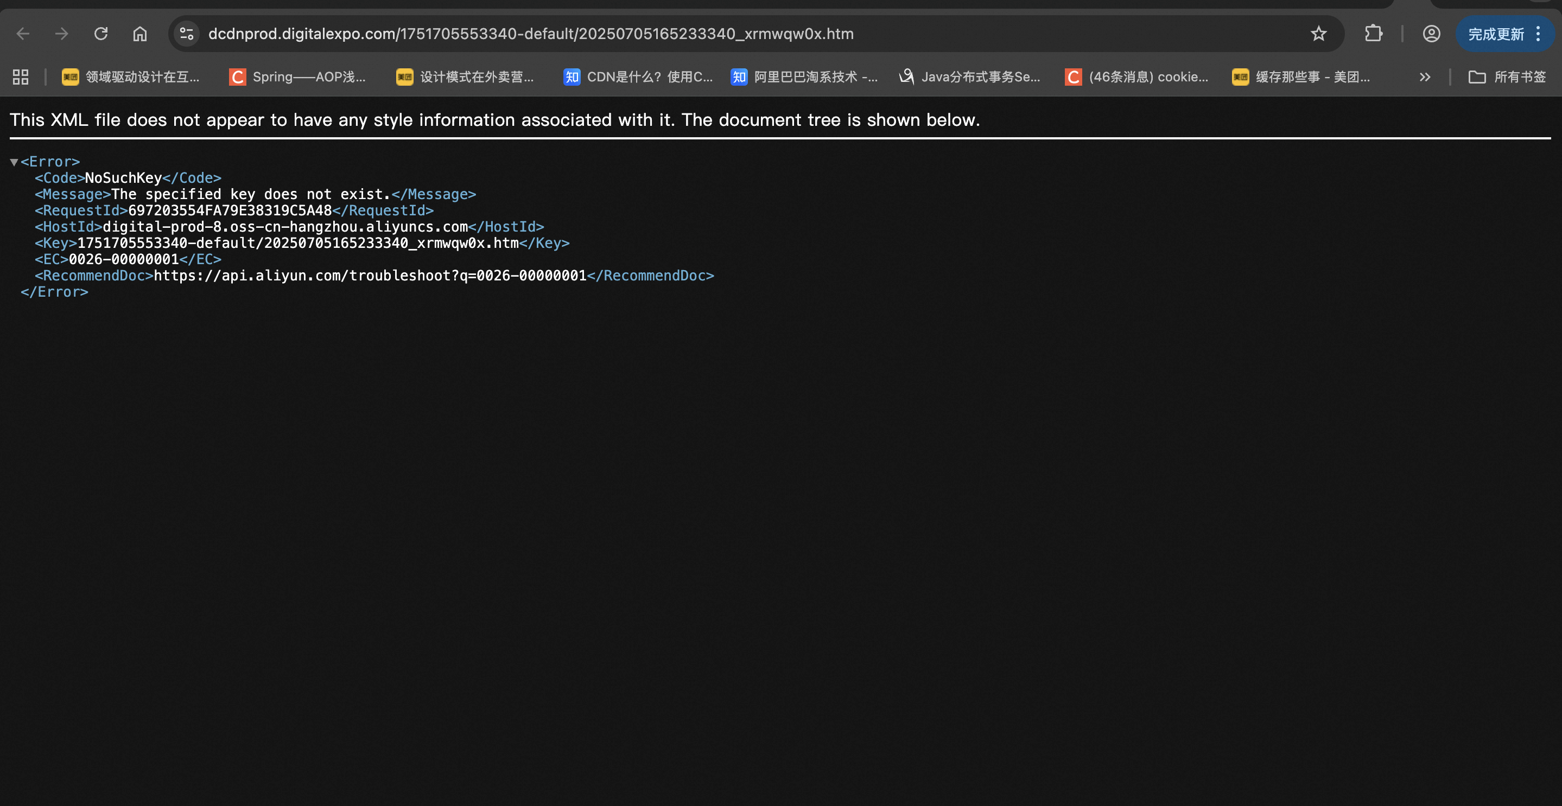Go to the home page

coord(140,34)
